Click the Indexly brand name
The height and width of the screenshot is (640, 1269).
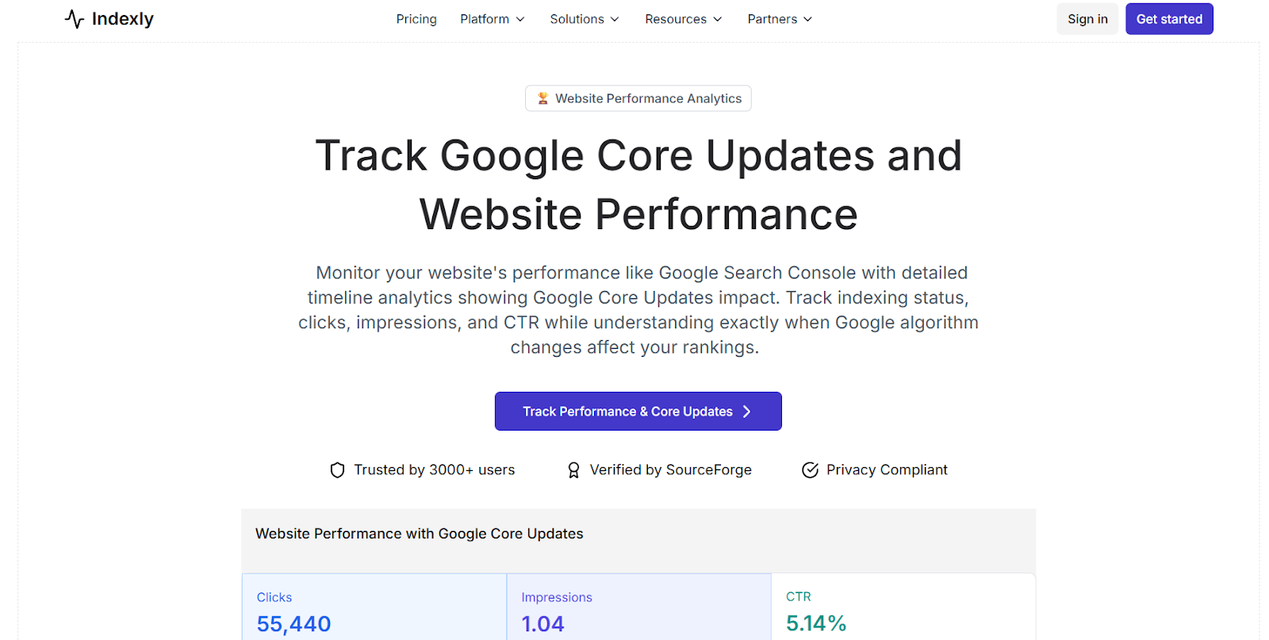(x=123, y=19)
